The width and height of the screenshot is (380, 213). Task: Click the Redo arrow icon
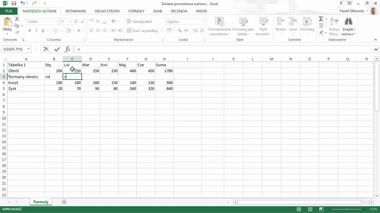34,4
